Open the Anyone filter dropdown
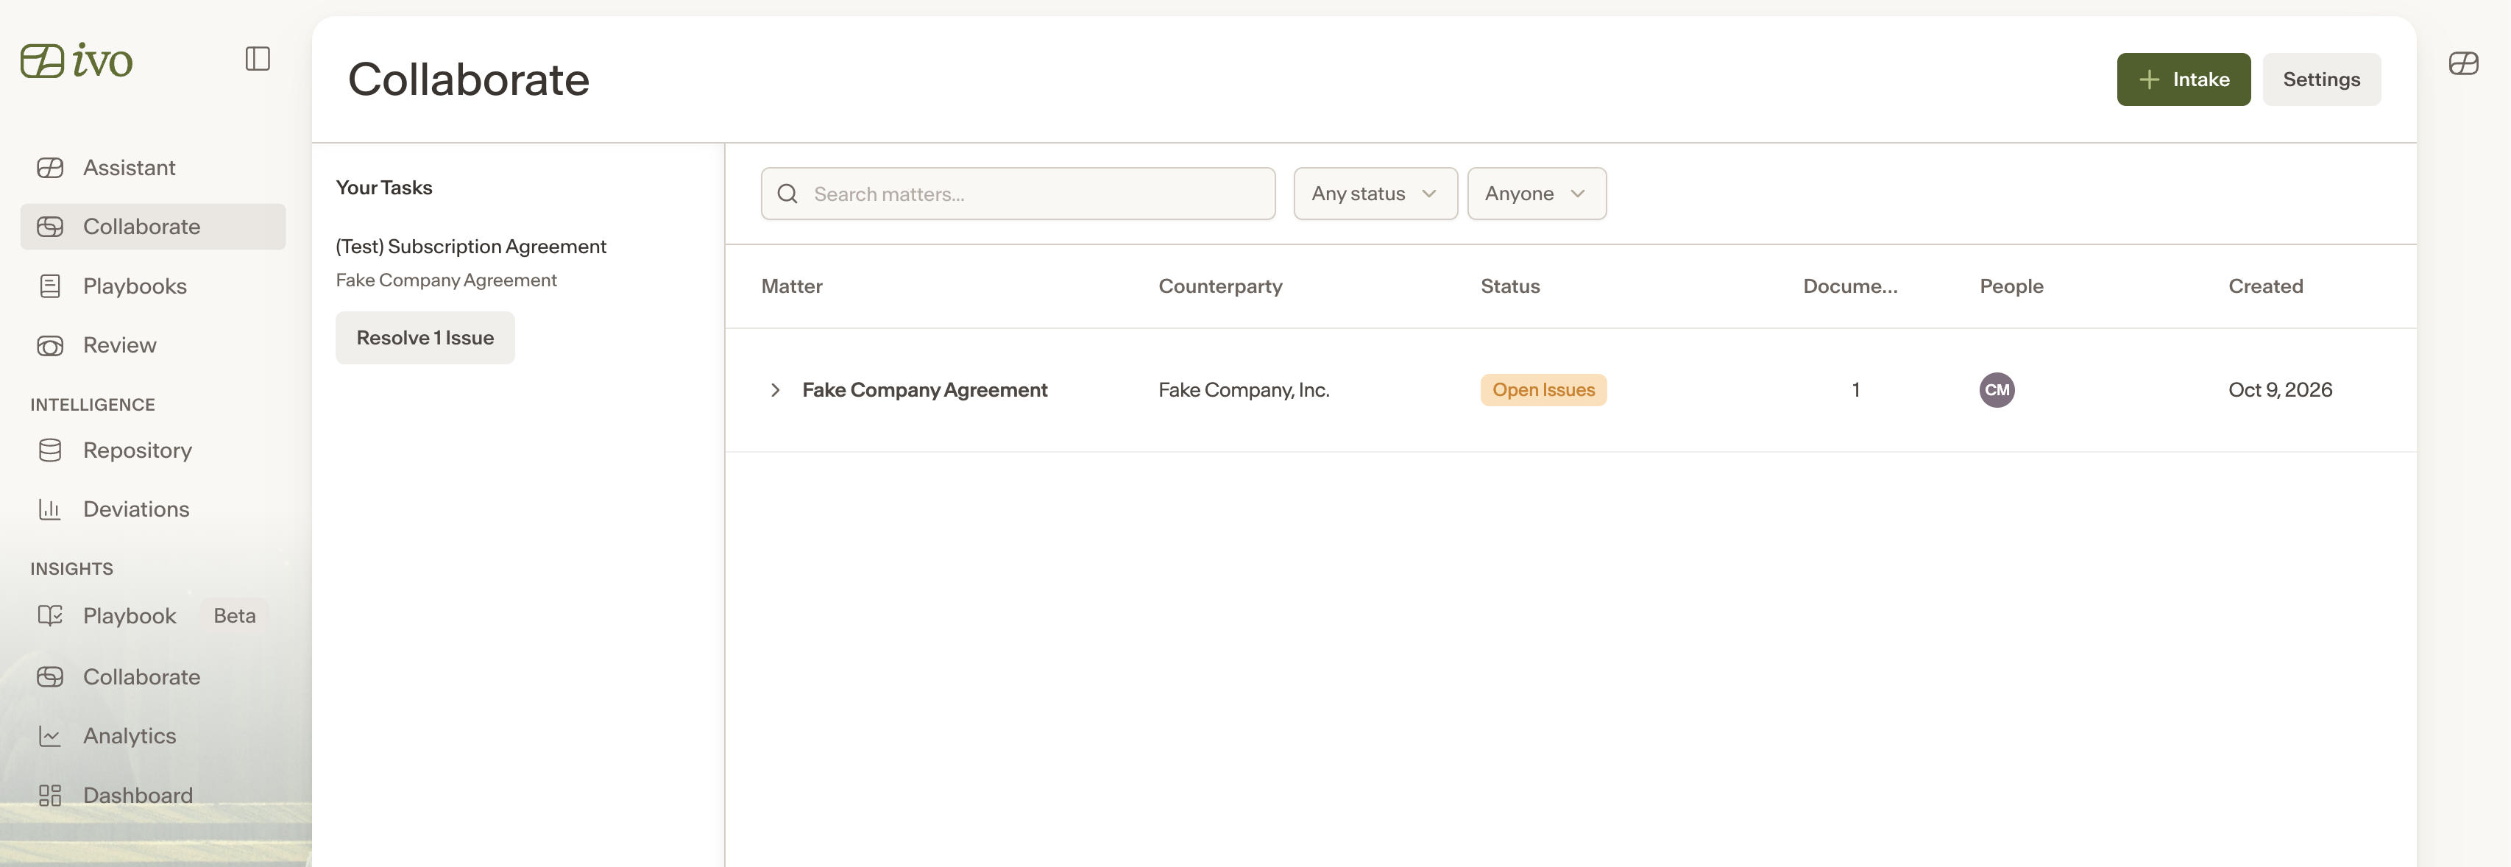The height and width of the screenshot is (867, 2511). (1536, 194)
